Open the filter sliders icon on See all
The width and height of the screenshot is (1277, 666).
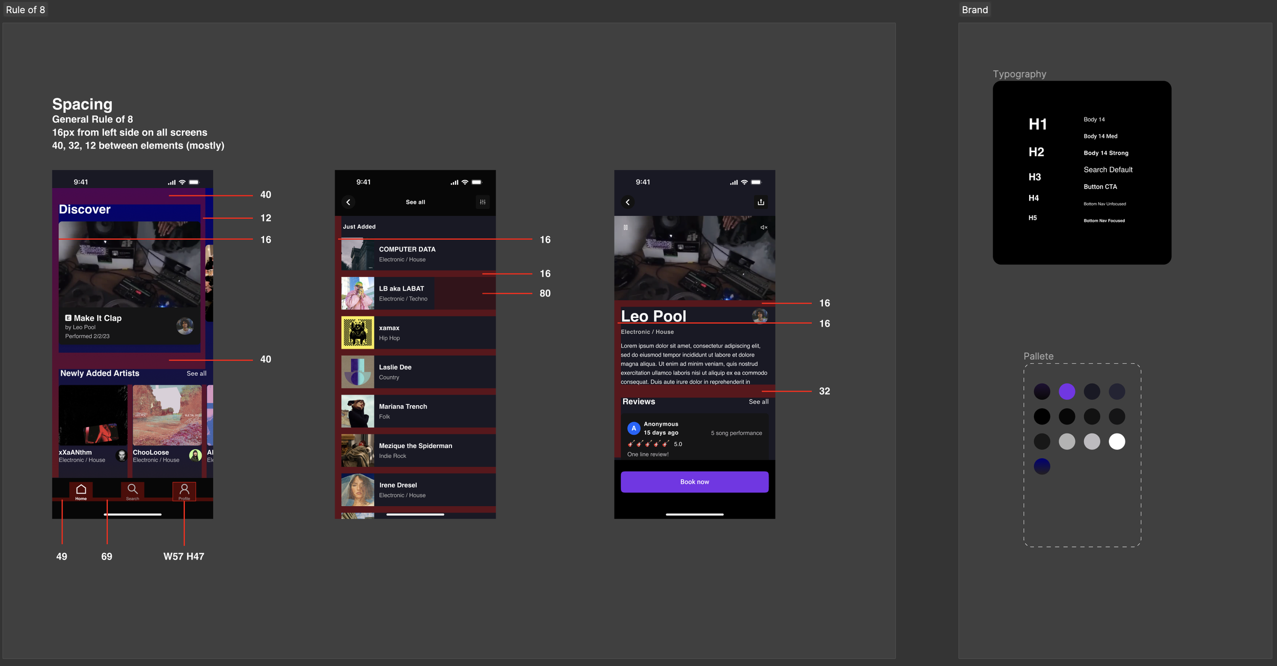[482, 202]
